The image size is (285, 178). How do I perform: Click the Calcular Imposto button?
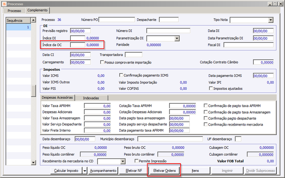point(66,170)
